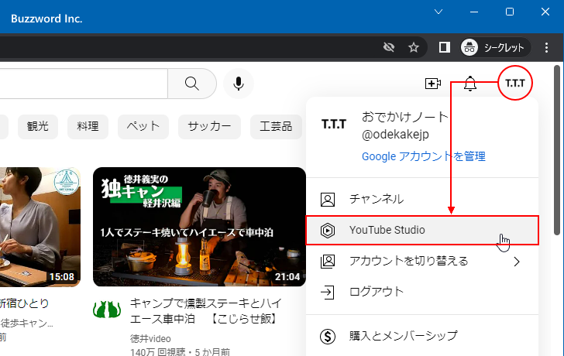
Task: Maximize the browser window
Action: 510,12
